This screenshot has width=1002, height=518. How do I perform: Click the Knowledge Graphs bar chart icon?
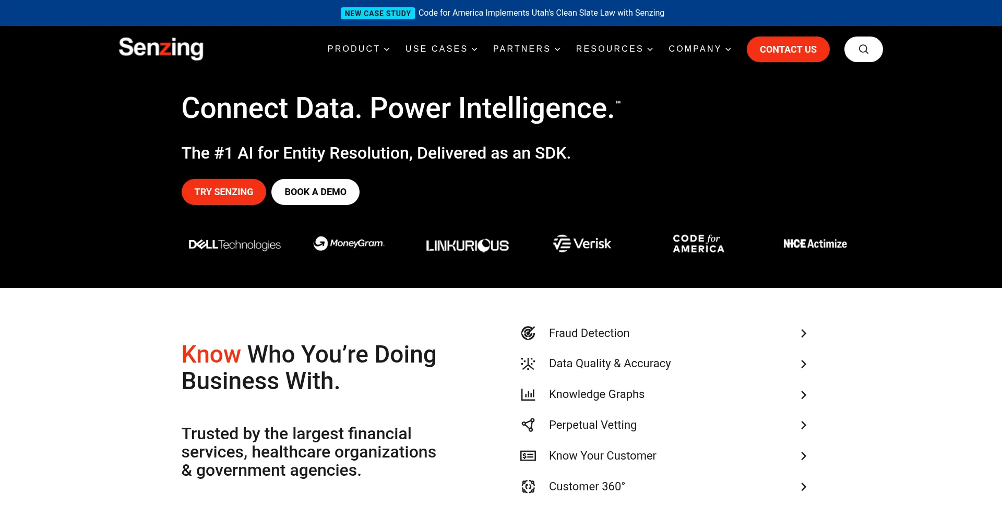(528, 394)
